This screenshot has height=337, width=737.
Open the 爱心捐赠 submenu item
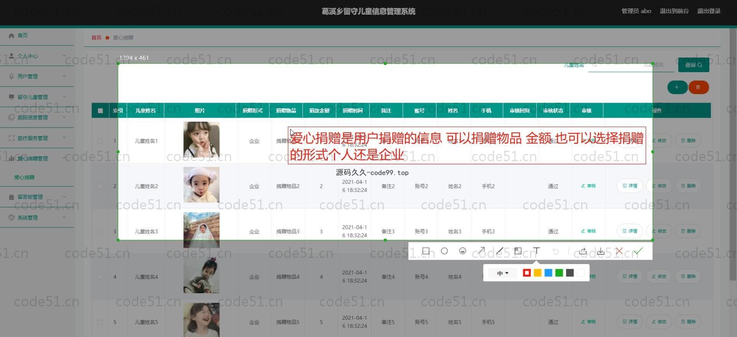pyautogui.click(x=25, y=177)
